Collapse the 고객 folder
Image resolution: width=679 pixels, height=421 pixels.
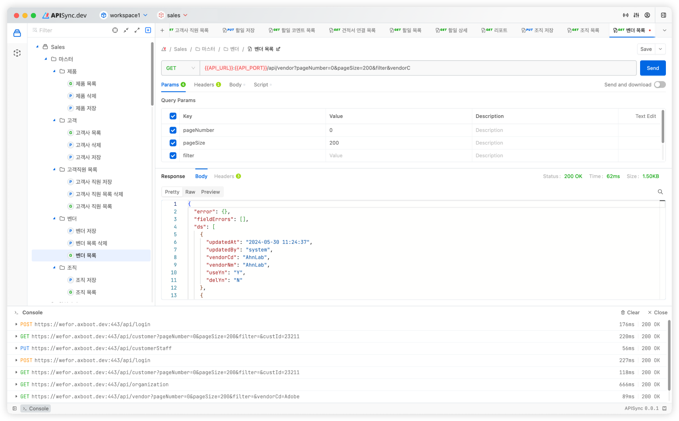tap(54, 120)
